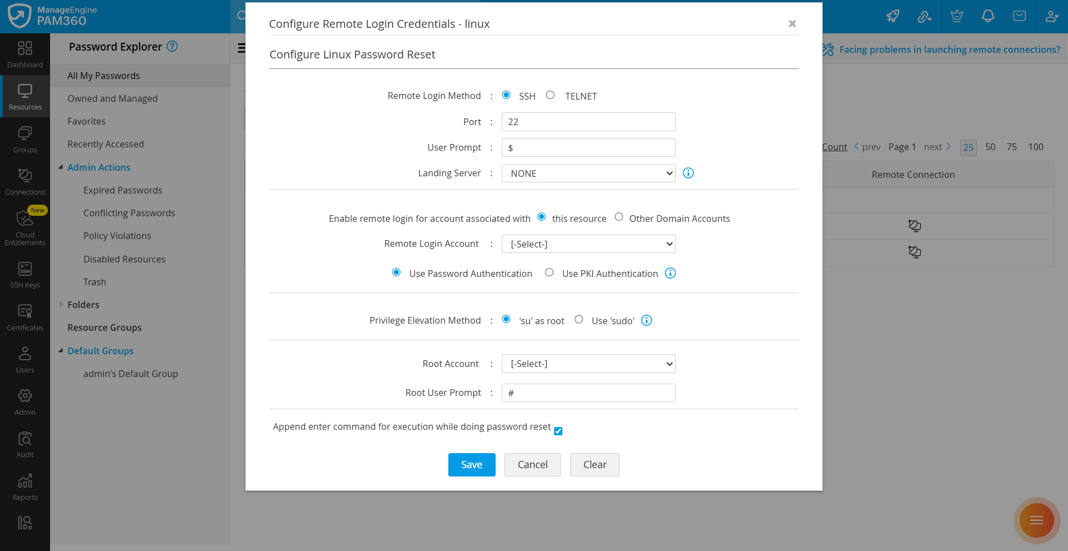This screenshot has height=551, width=1068.
Task: Open the Certificates section
Action: click(25, 316)
